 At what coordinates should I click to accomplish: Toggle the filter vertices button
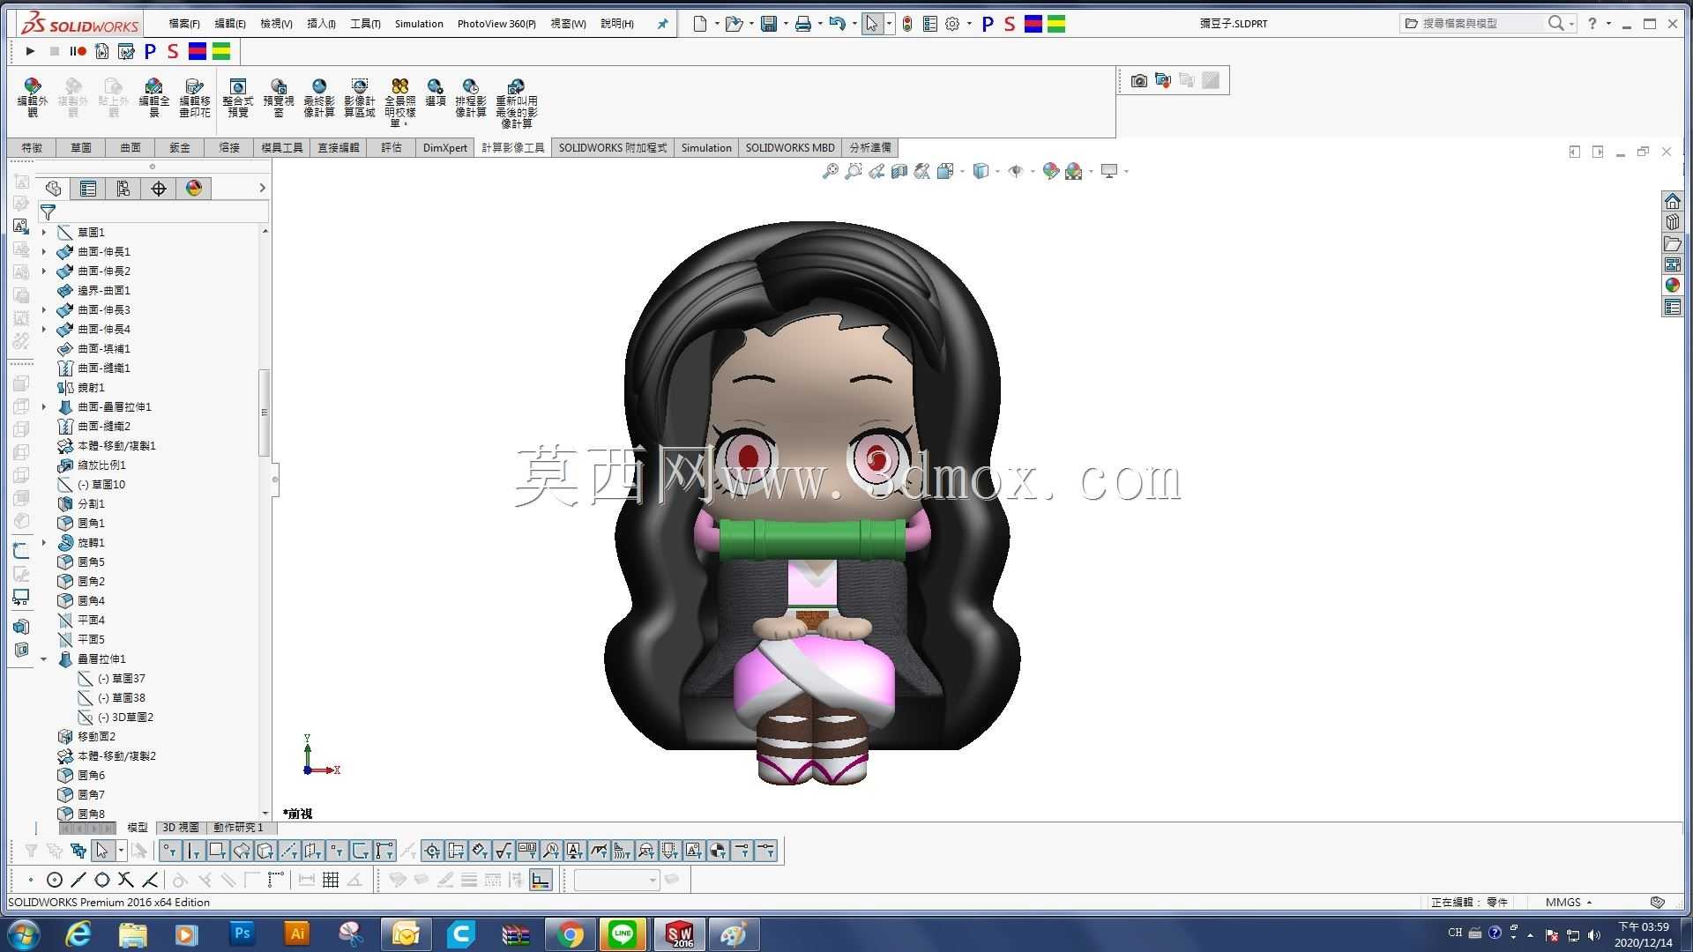point(170,851)
